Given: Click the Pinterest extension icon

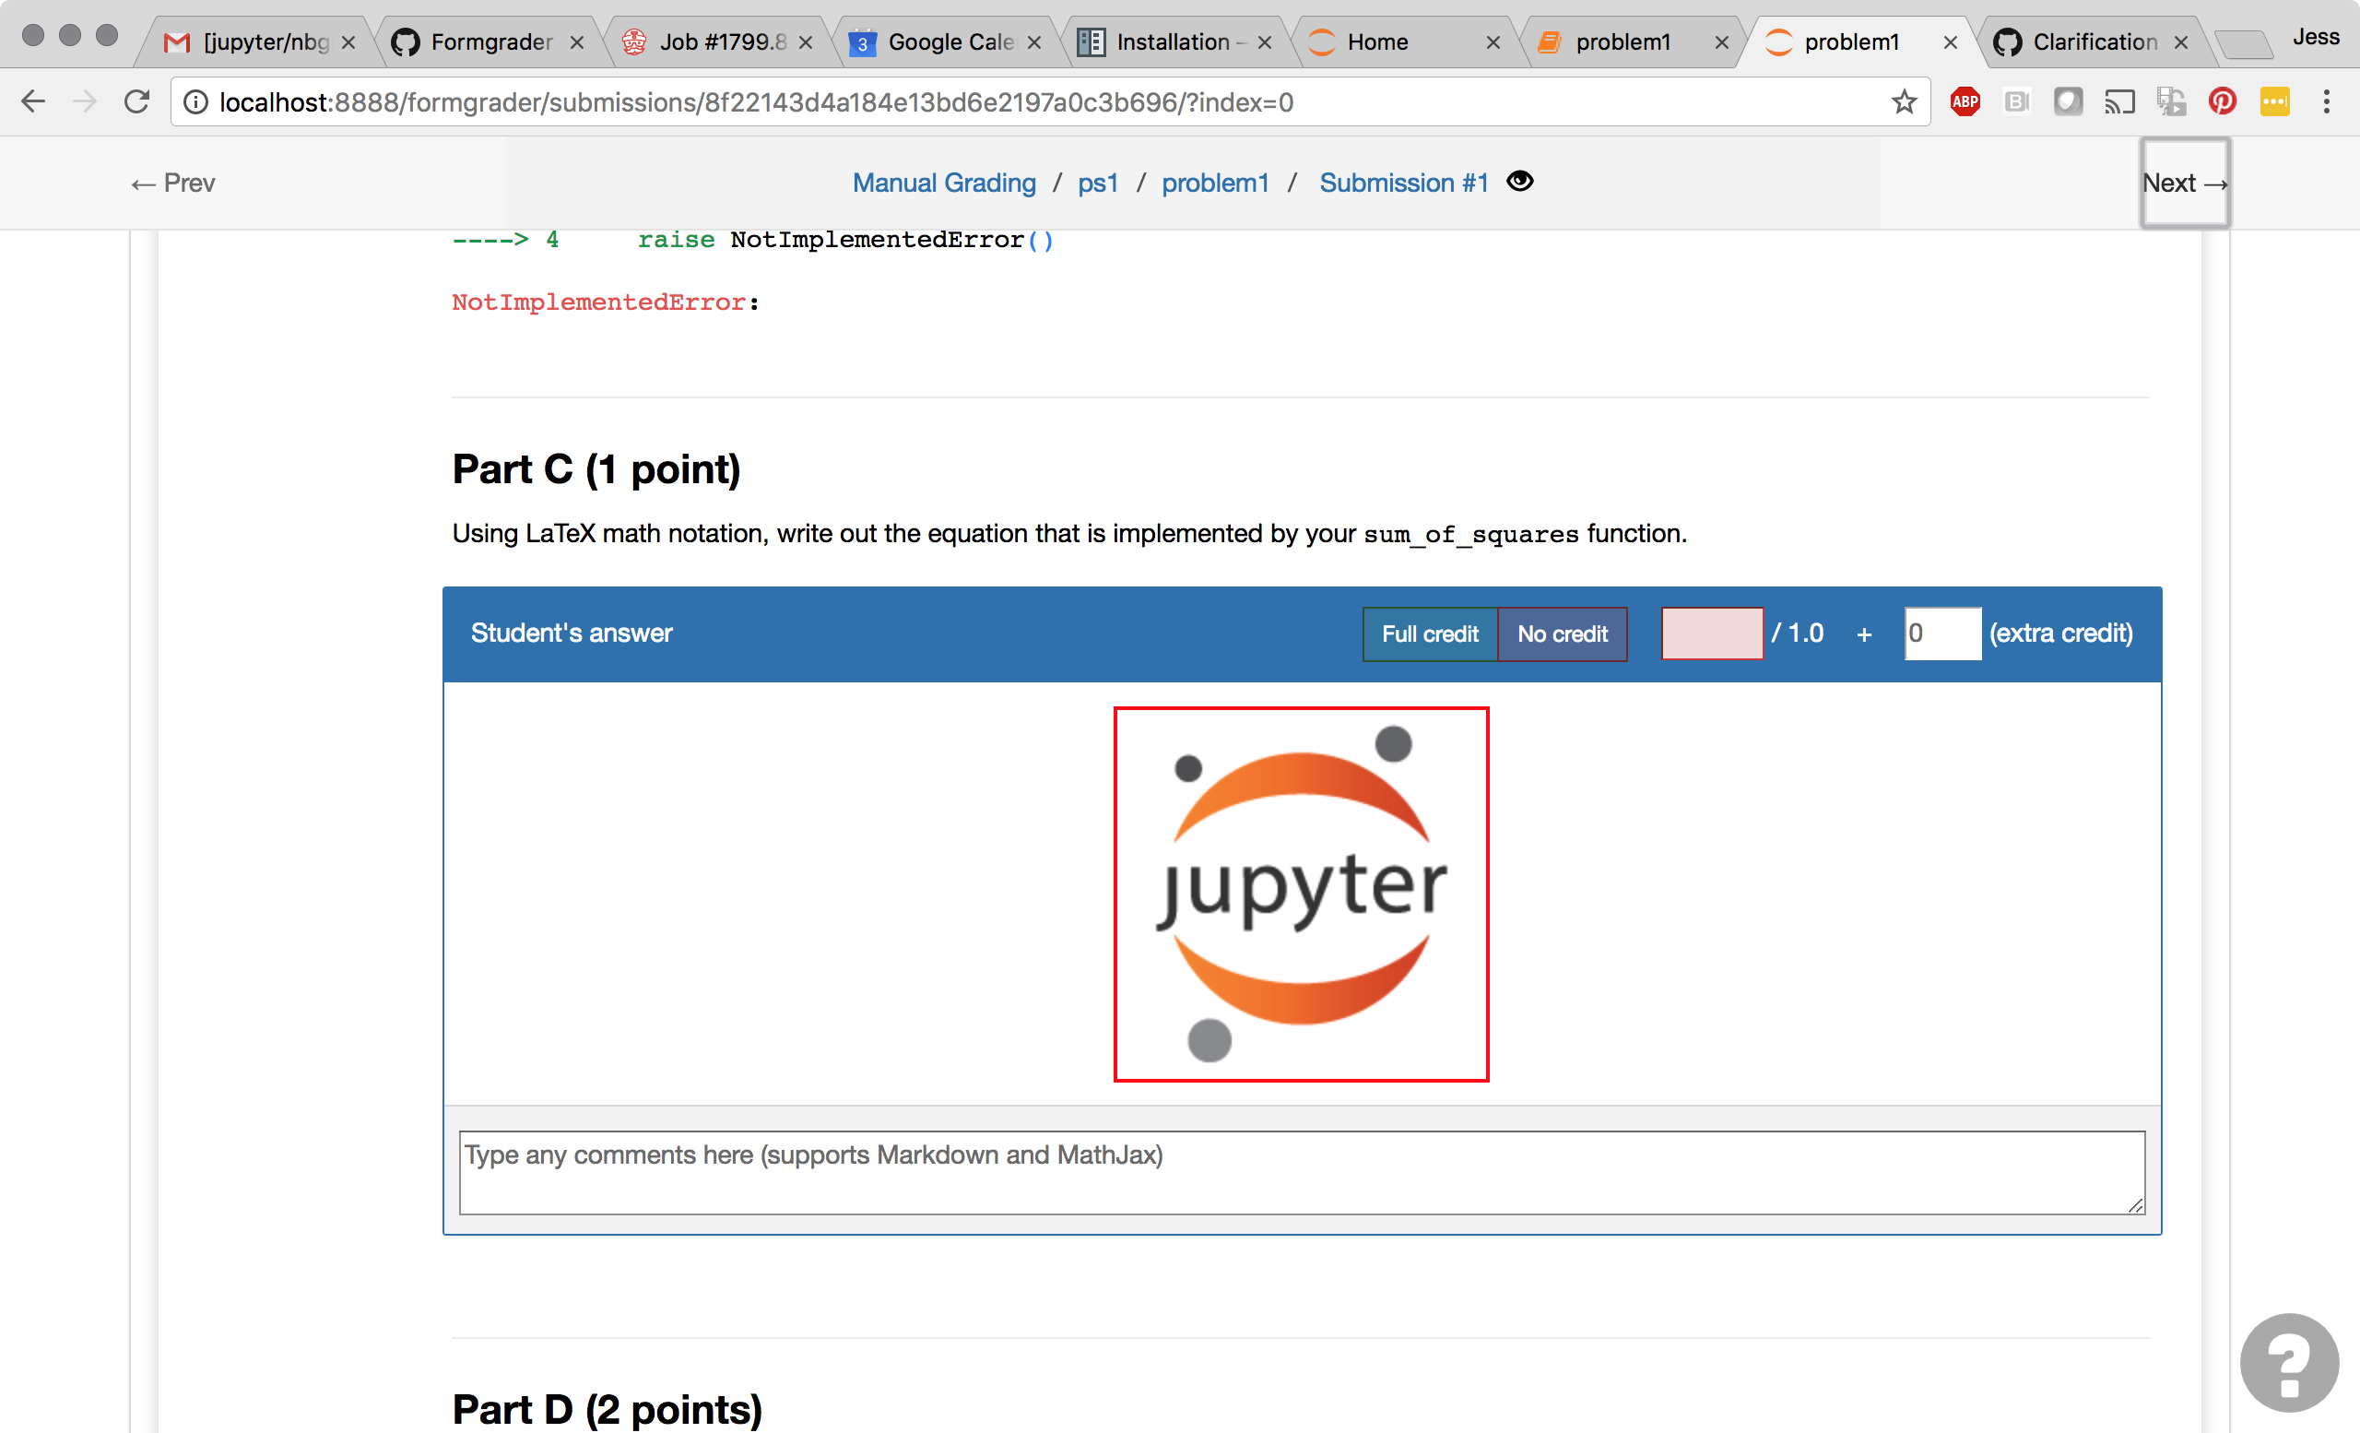Looking at the screenshot, I should (2222, 101).
